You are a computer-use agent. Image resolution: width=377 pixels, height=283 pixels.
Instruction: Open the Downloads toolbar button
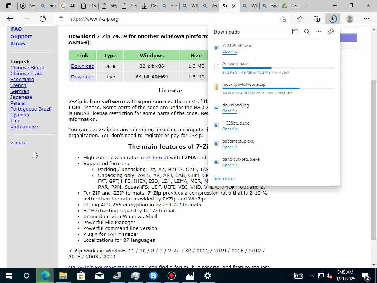click(x=333, y=19)
